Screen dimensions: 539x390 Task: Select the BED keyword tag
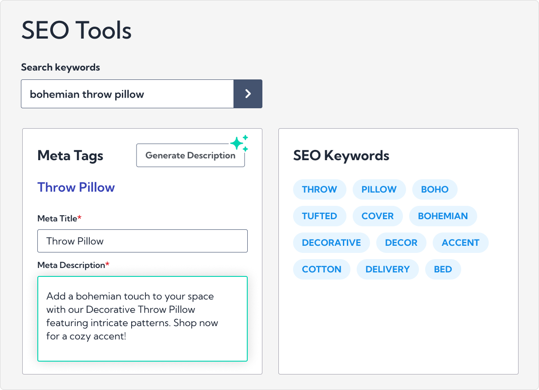443,269
